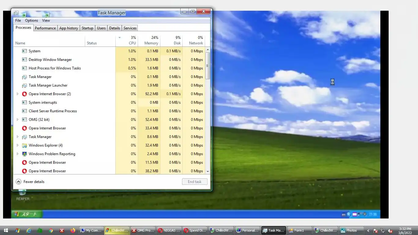
Task: Click the Task Ma... taskbar window button
Action: tap(273, 230)
